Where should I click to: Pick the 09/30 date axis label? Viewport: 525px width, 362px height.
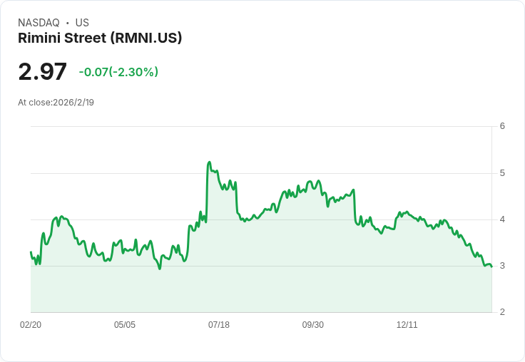tap(313, 325)
